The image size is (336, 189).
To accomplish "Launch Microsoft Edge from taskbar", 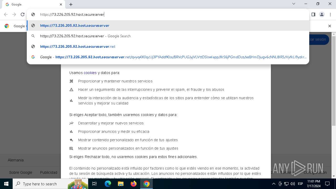I will click(108, 184).
